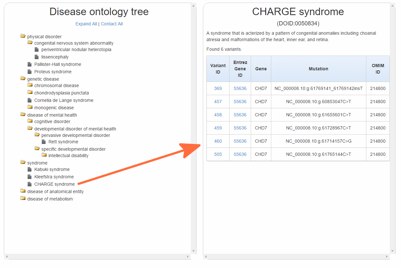The image size is (401, 267).
Task: Expand intellectual disability folder icon
Action: [44, 155]
